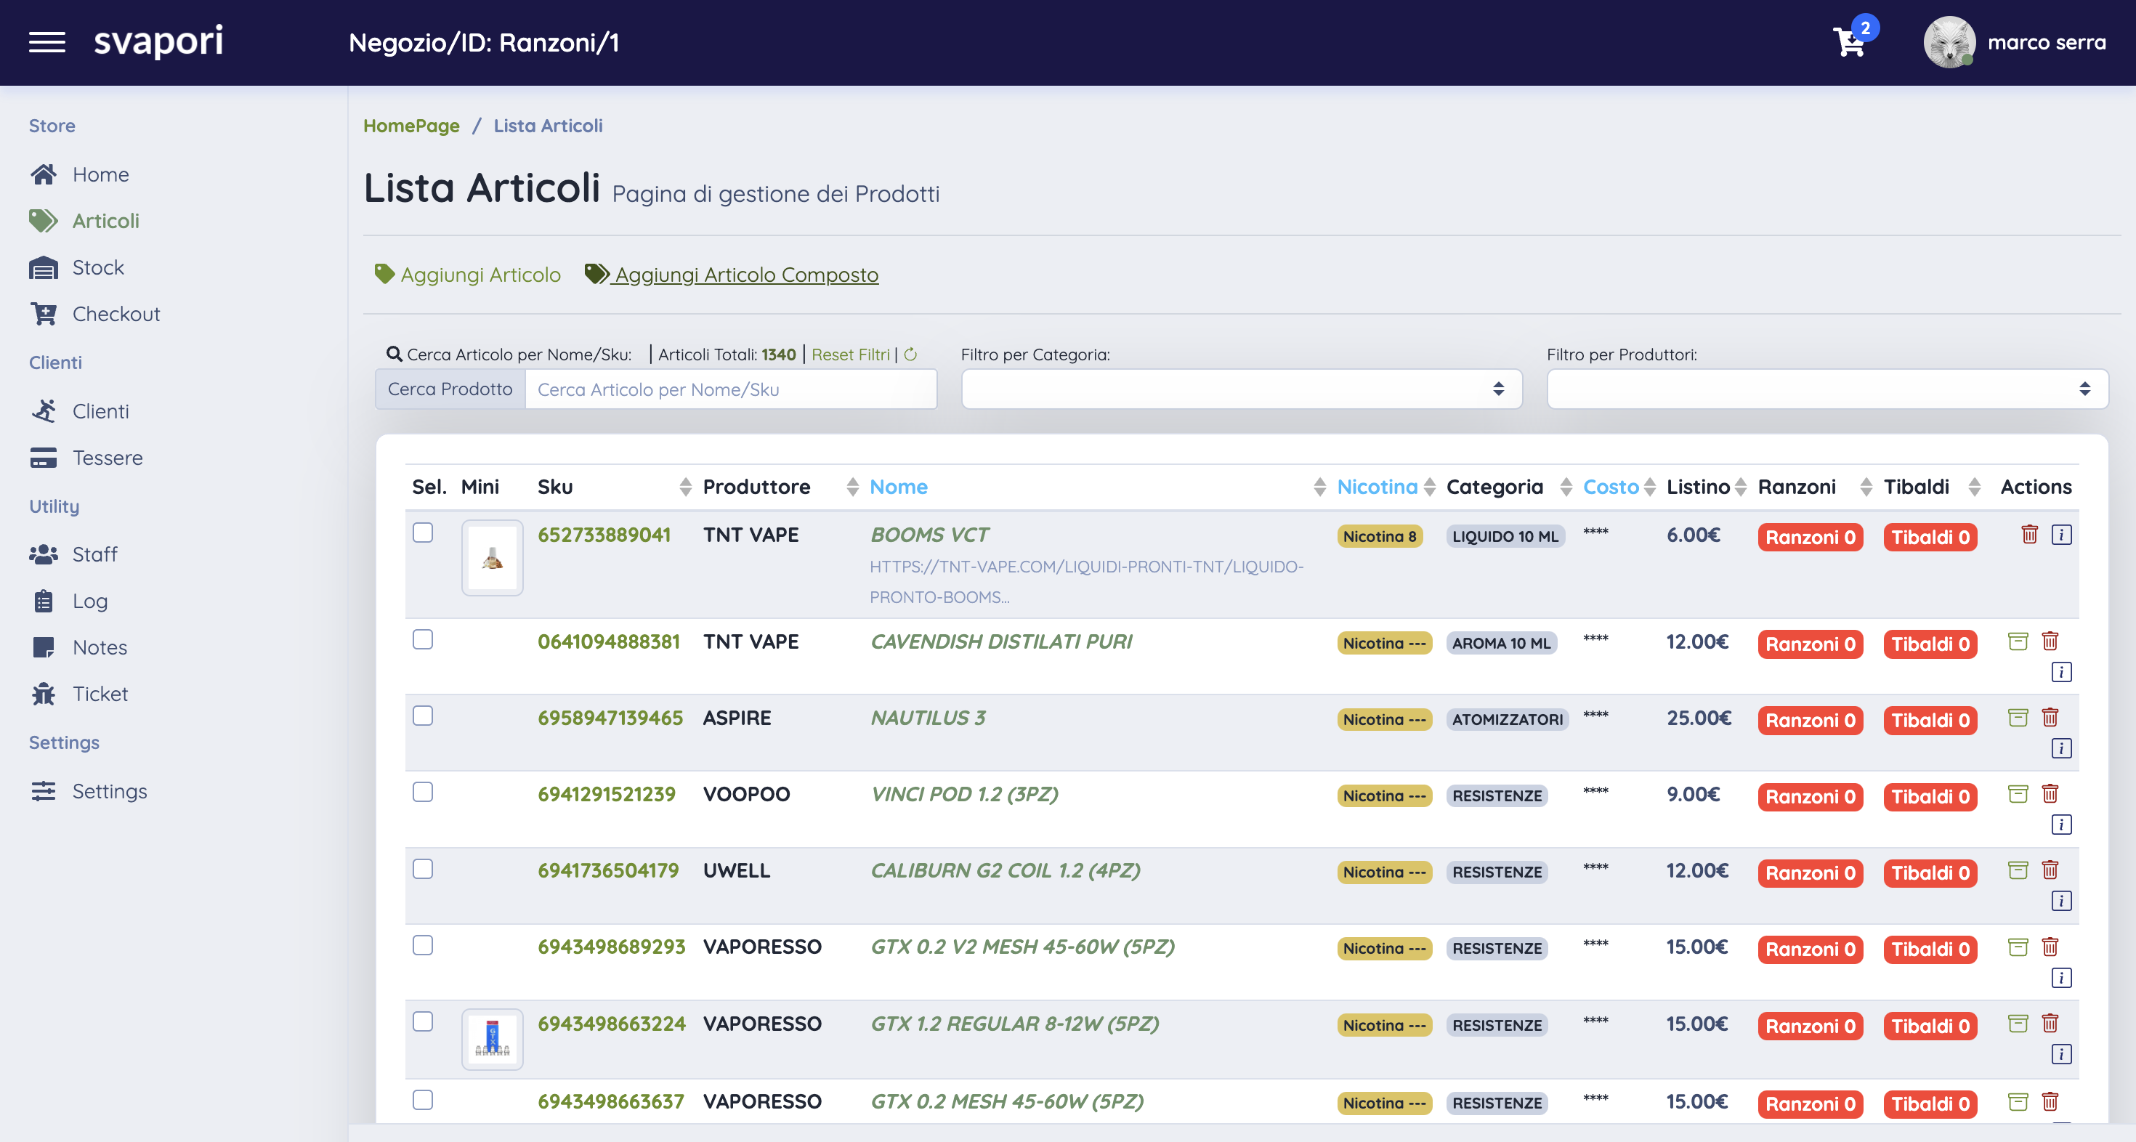The height and width of the screenshot is (1142, 2136).
Task: Delete the GTX 0.2 V2 MESH article
Action: (x=2050, y=947)
